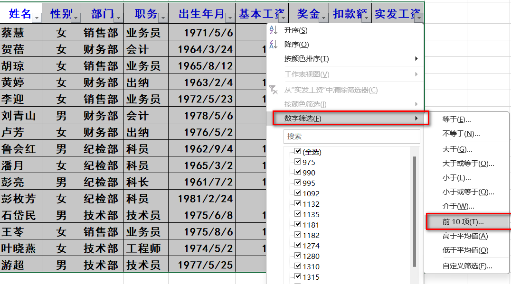Screen dimensions: 511x284
Task: Select 高于平均值 filter option
Action: tap(465, 236)
